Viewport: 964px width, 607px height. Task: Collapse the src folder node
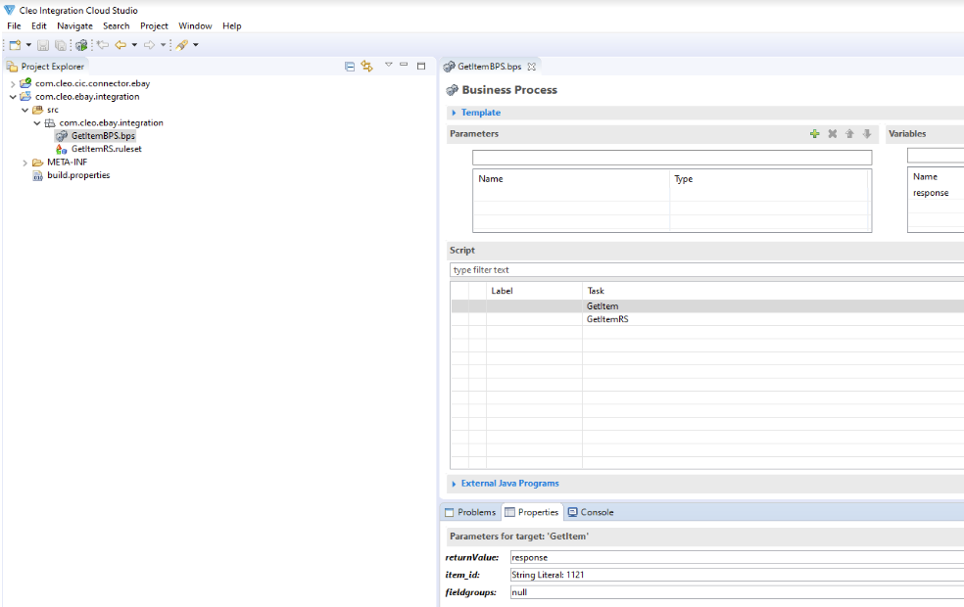coord(25,110)
